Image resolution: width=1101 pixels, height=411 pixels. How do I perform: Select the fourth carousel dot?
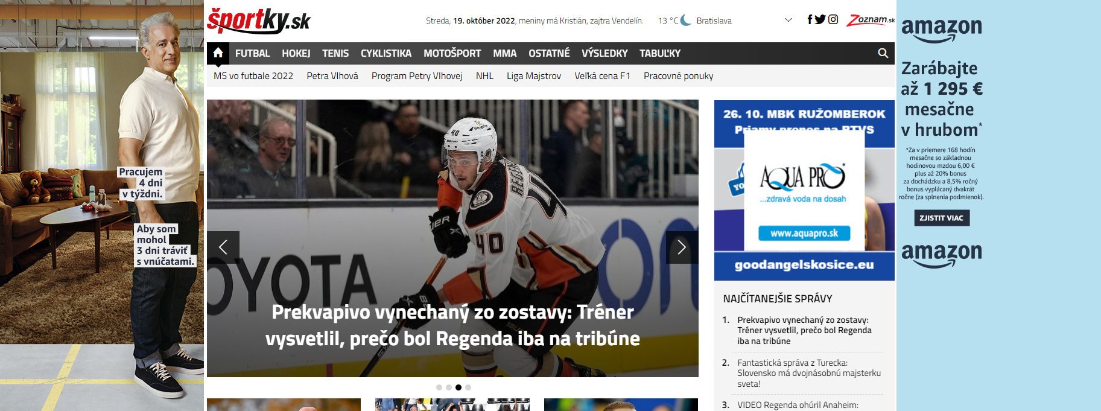(468, 387)
